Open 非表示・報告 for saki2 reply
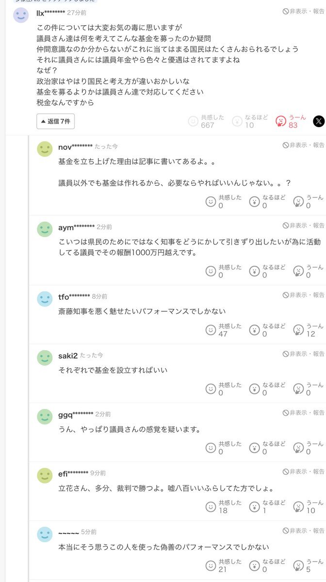Viewport: 326px width, 582px height. coord(304,354)
